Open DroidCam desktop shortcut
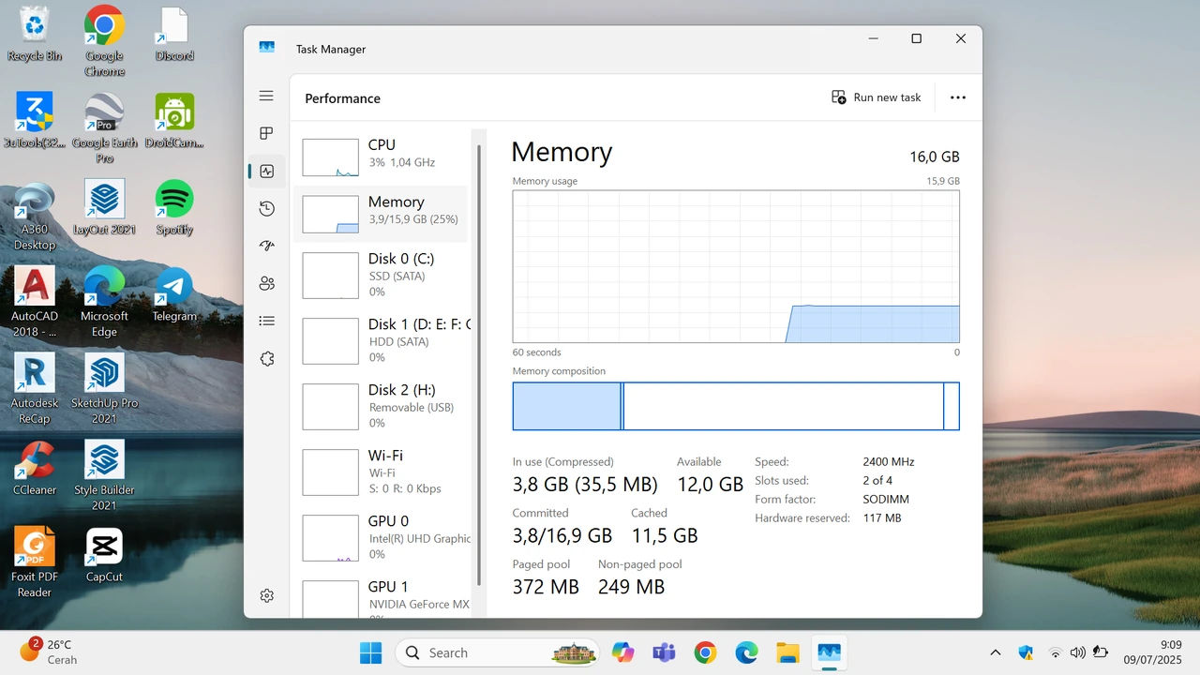This screenshot has width=1200, height=675. [x=174, y=121]
